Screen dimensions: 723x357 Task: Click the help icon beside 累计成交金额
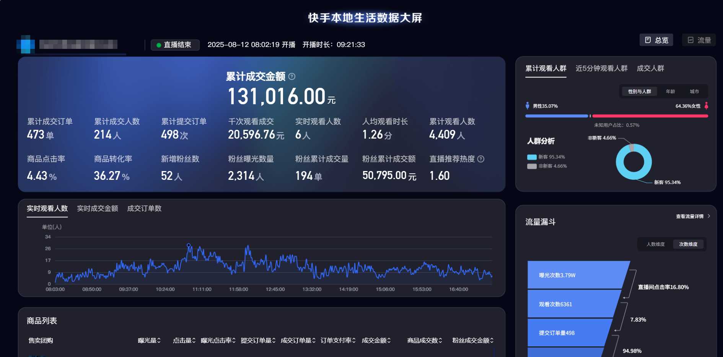[x=292, y=76]
